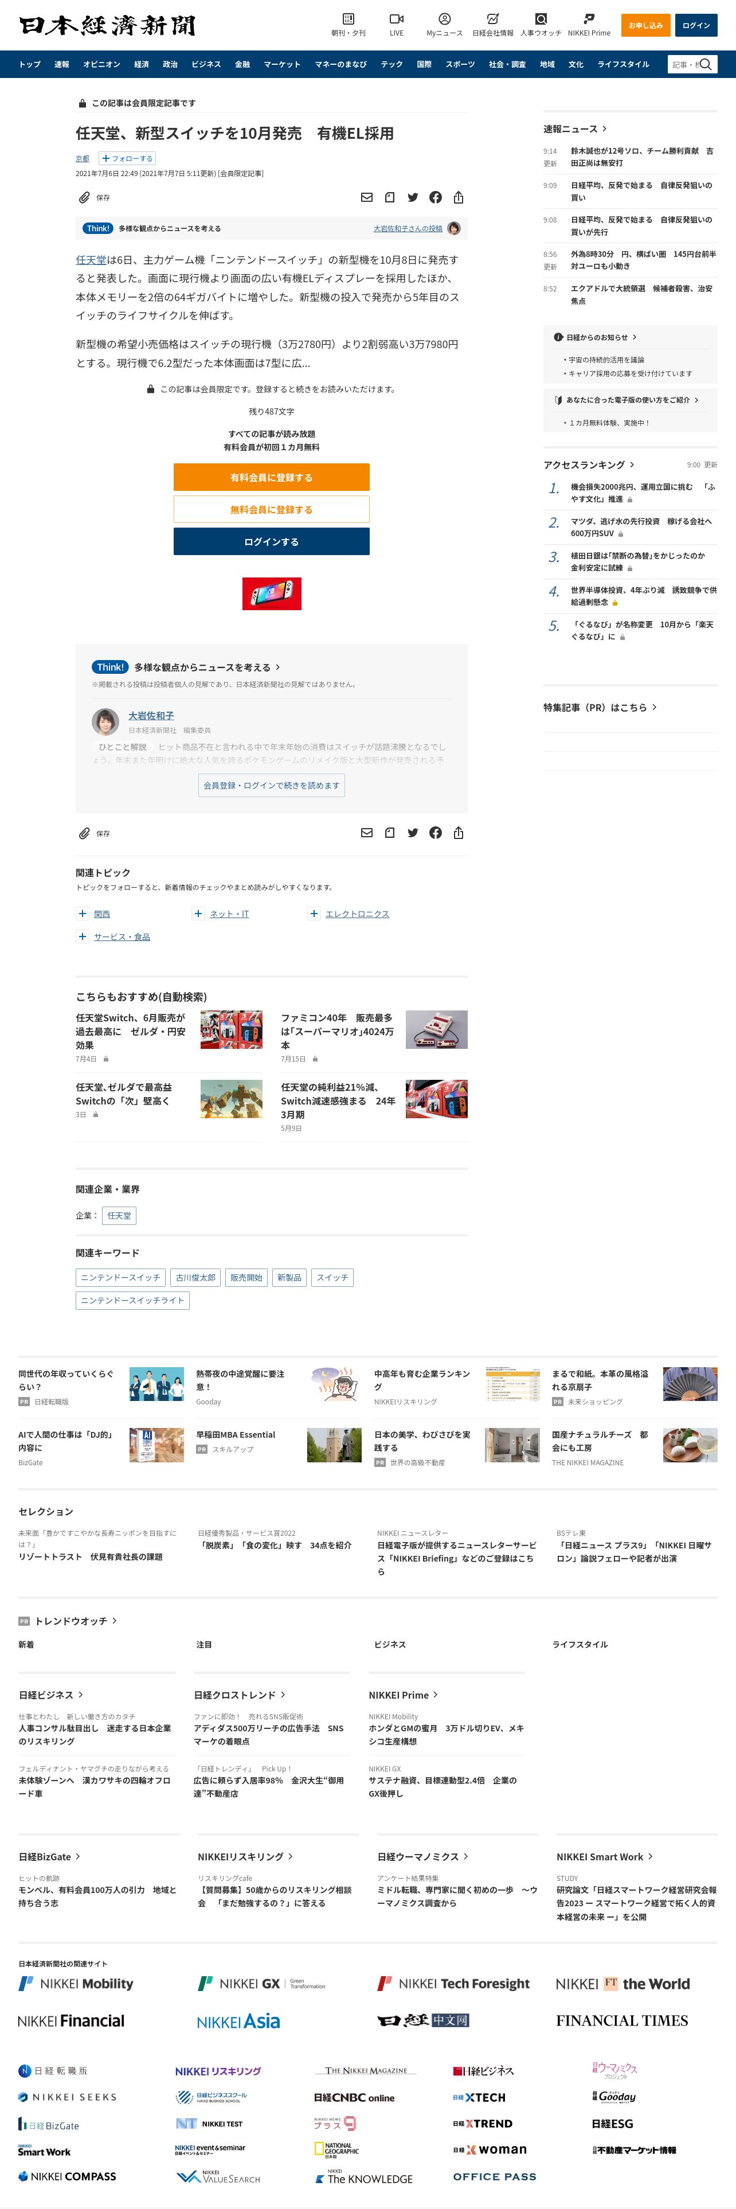
Task: Share on Facebook using top icon
Action: pyautogui.click(x=435, y=197)
